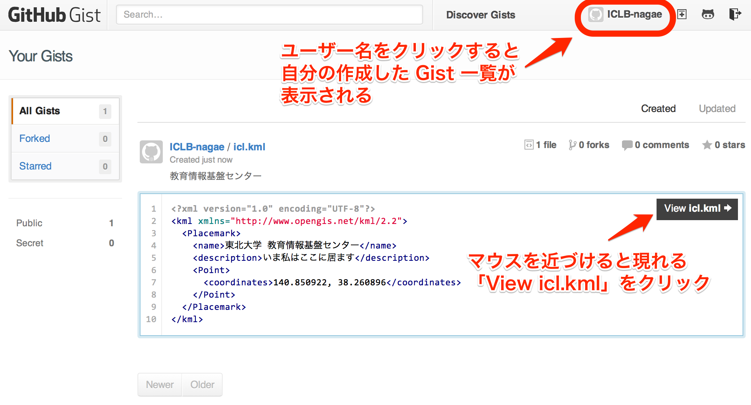Open the gist owner avatar thumbnail

[x=151, y=152]
